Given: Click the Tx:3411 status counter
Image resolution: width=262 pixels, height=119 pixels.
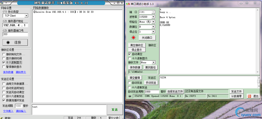Looking at the screenshot, I should tap(218, 96).
